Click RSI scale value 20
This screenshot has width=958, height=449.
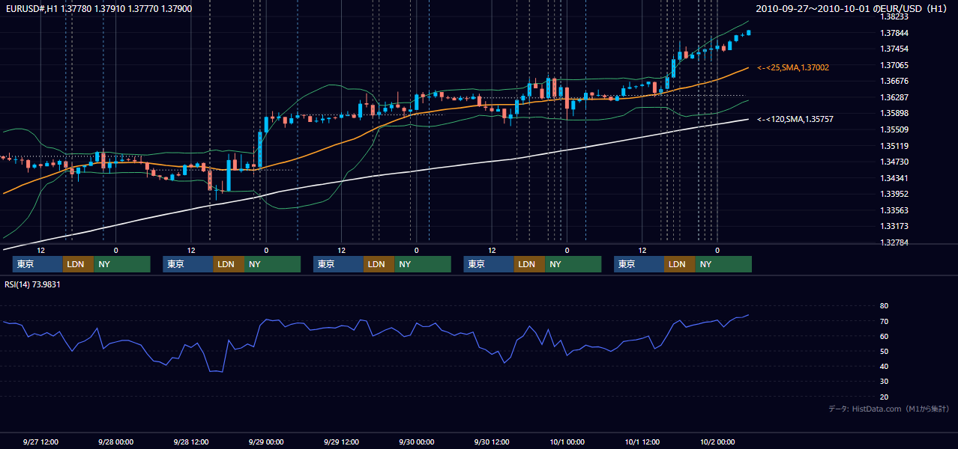(884, 397)
